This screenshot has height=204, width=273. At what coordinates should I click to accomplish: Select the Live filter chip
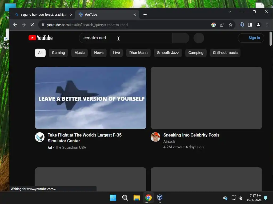[x=116, y=53]
